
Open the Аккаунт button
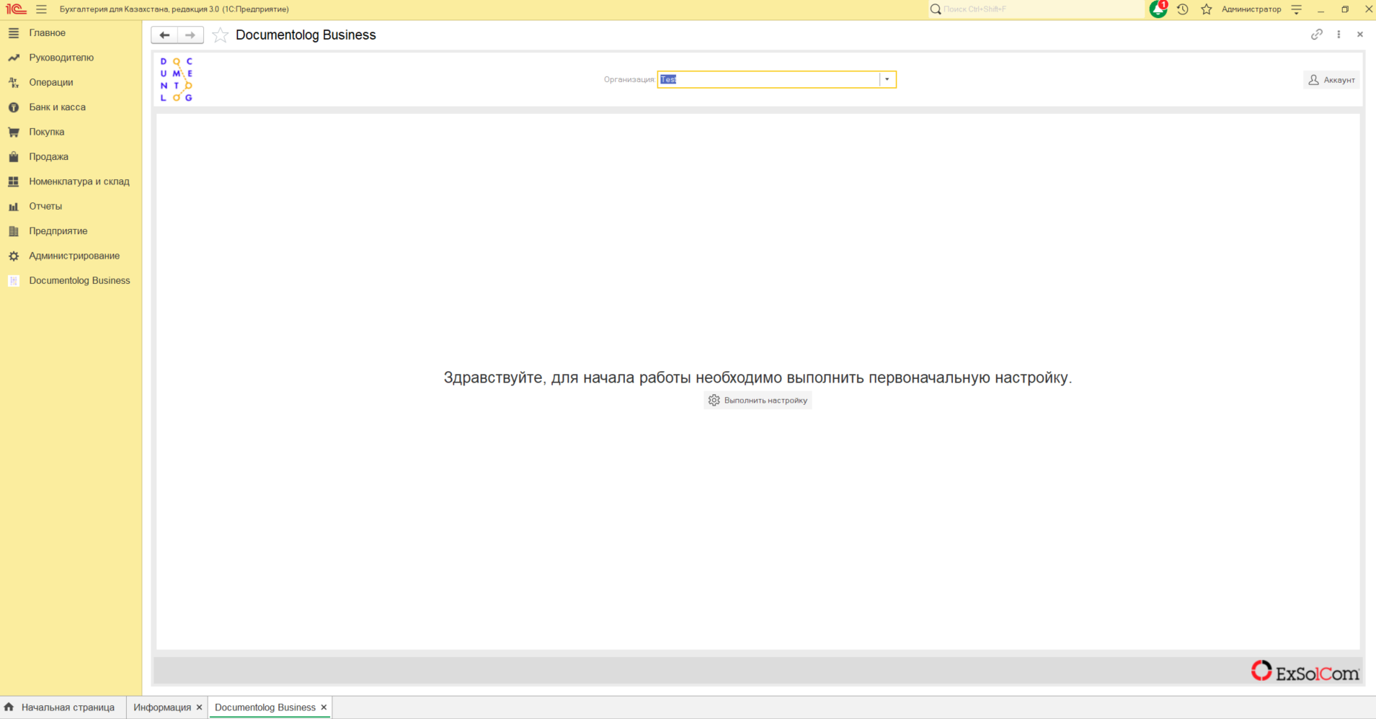tap(1331, 80)
